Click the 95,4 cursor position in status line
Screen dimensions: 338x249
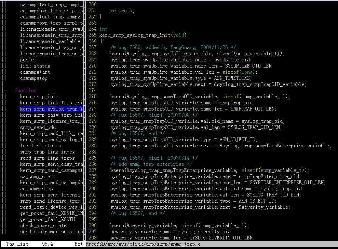(x=48, y=244)
